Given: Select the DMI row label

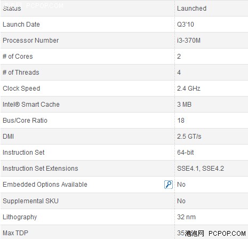Looking at the screenshot, I should tap(8, 137).
